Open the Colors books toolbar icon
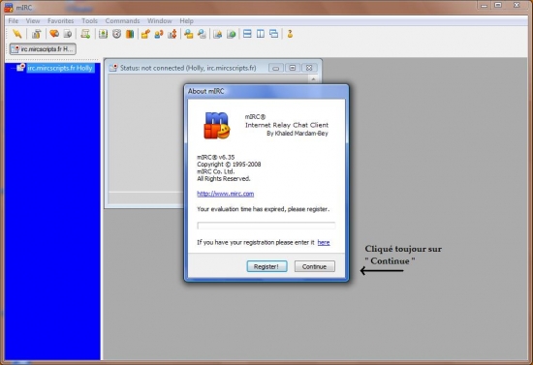Screen dimensions: 533x365 click(x=130, y=34)
